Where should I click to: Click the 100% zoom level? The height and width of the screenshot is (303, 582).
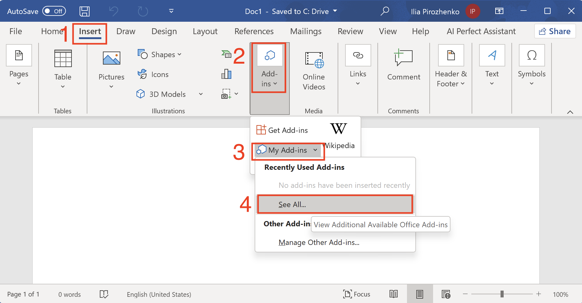[560, 294]
